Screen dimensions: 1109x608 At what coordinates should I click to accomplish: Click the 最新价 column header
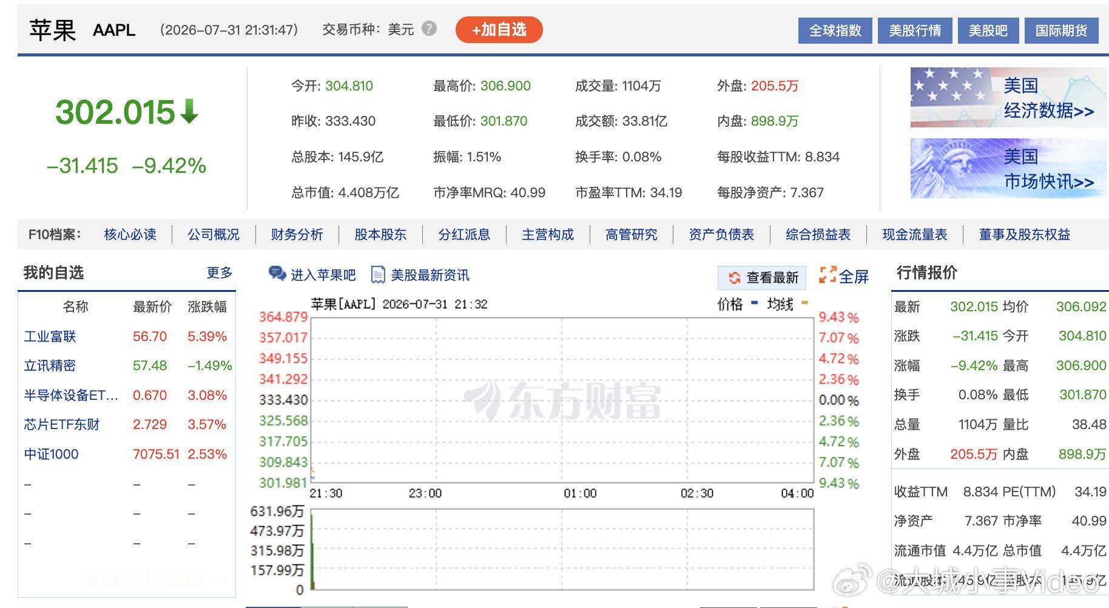[x=152, y=306]
